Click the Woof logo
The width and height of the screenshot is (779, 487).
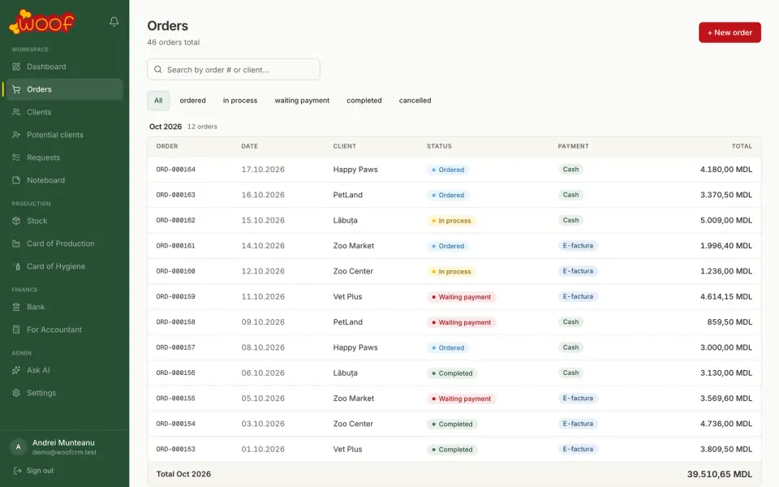click(x=42, y=22)
